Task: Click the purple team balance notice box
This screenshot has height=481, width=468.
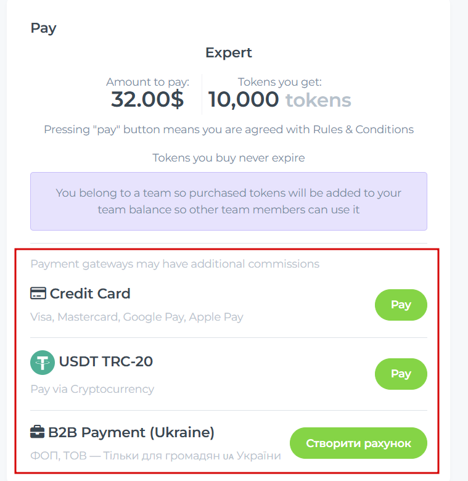Action: coord(229,201)
